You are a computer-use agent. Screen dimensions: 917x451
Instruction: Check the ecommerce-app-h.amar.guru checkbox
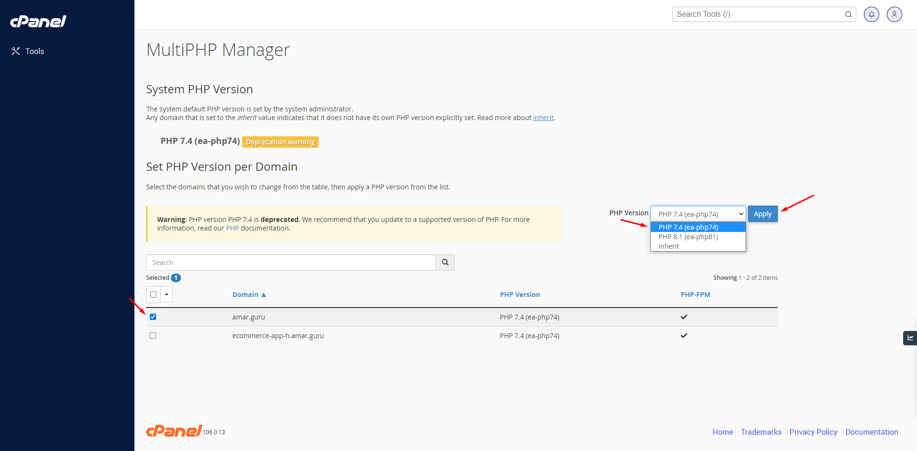(x=153, y=335)
